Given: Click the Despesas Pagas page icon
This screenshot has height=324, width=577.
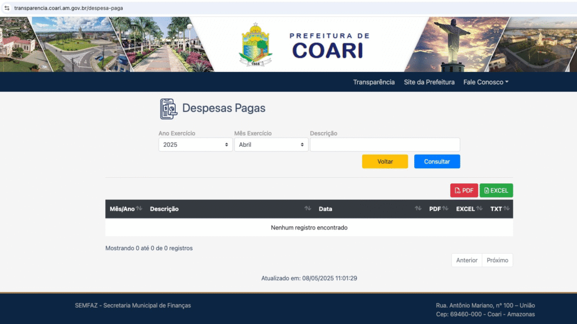Looking at the screenshot, I should point(168,109).
